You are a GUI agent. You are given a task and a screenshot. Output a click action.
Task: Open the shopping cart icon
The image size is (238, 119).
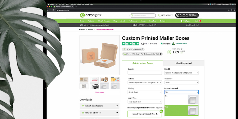[196, 21]
